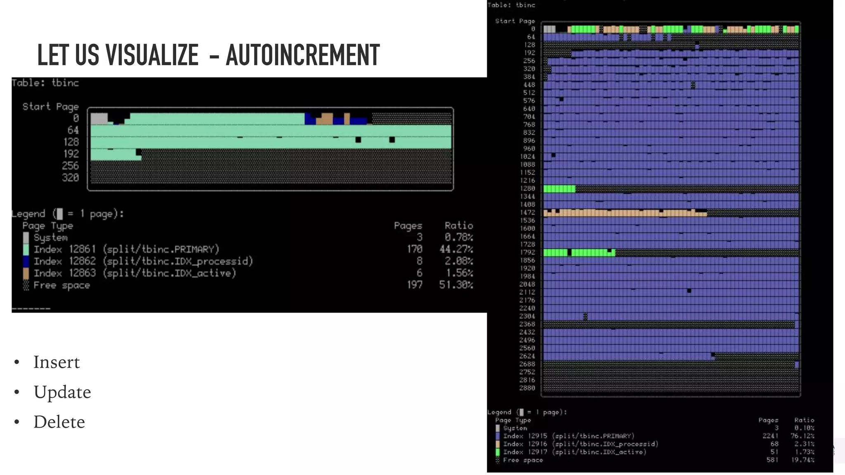The height and width of the screenshot is (475, 845).
Task: Click the ratio value '51.30%'
Action: click(x=456, y=285)
